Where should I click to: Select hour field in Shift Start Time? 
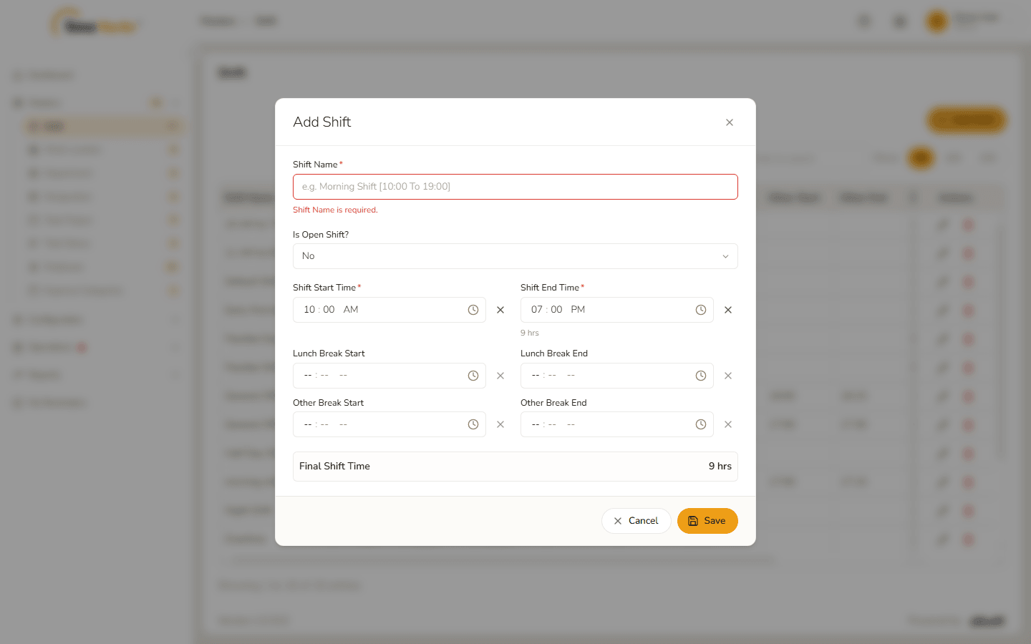(x=309, y=310)
